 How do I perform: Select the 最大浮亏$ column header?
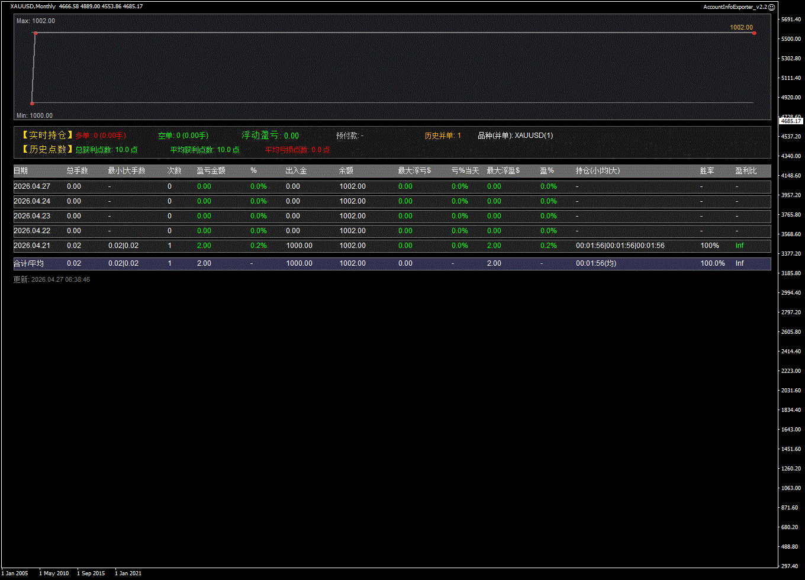click(x=414, y=170)
